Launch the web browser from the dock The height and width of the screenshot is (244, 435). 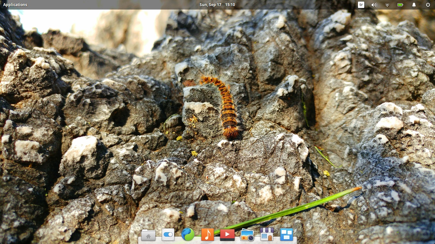point(188,235)
